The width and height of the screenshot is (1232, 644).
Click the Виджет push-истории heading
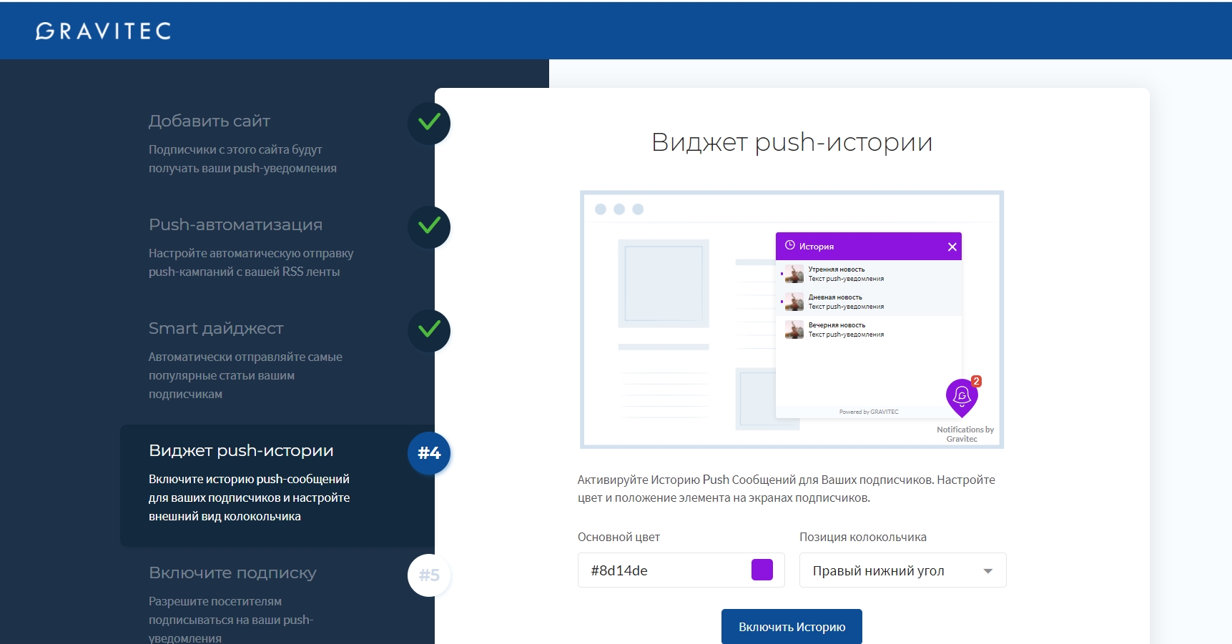[792, 142]
